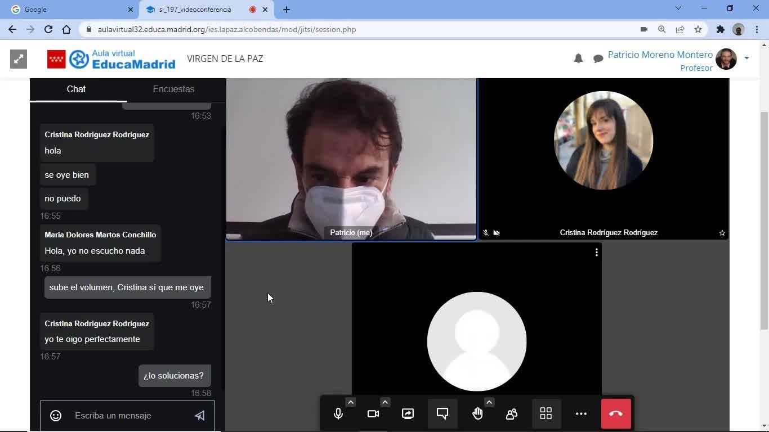Open the participants list

(512, 414)
